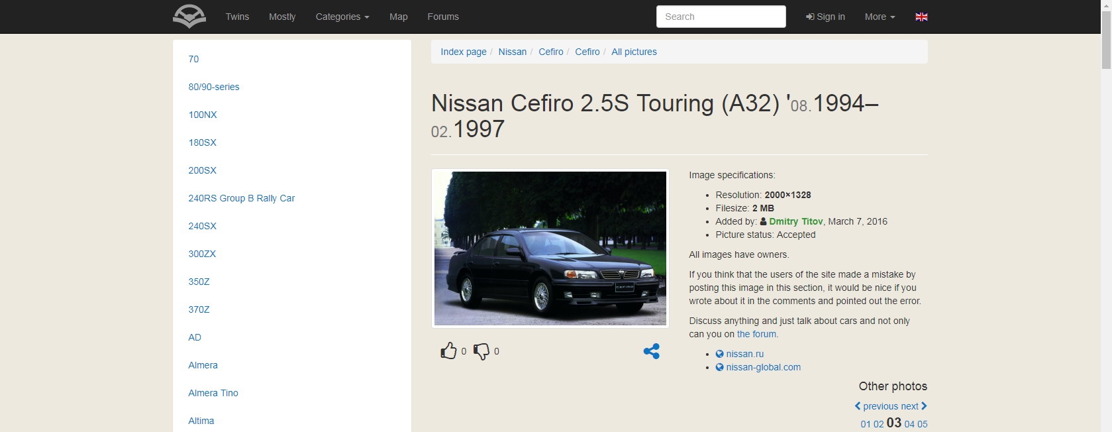Open the Categories dropdown menu
This screenshot has height=432, width=1112.
point(342,17)
